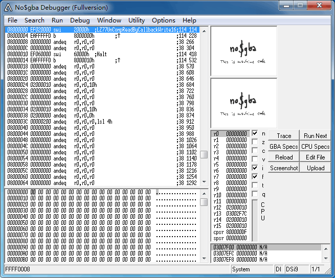Click the DI status bar field
This screenshot has width=335, height=278.
point(279,269)
